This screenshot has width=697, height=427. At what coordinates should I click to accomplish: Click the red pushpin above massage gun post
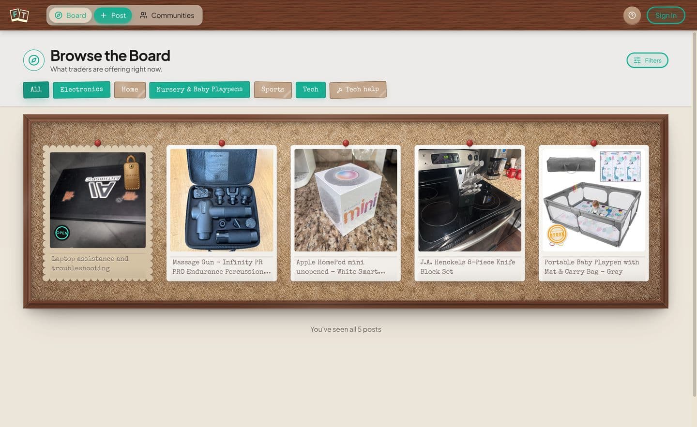222,143
